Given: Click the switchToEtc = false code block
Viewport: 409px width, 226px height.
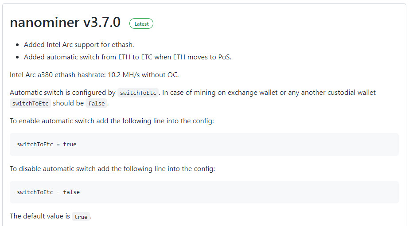Looking at the screenshot, I should coord(48,192).
